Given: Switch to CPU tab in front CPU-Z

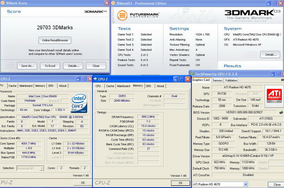Looking at the screenshot, I should pos(98,86).
